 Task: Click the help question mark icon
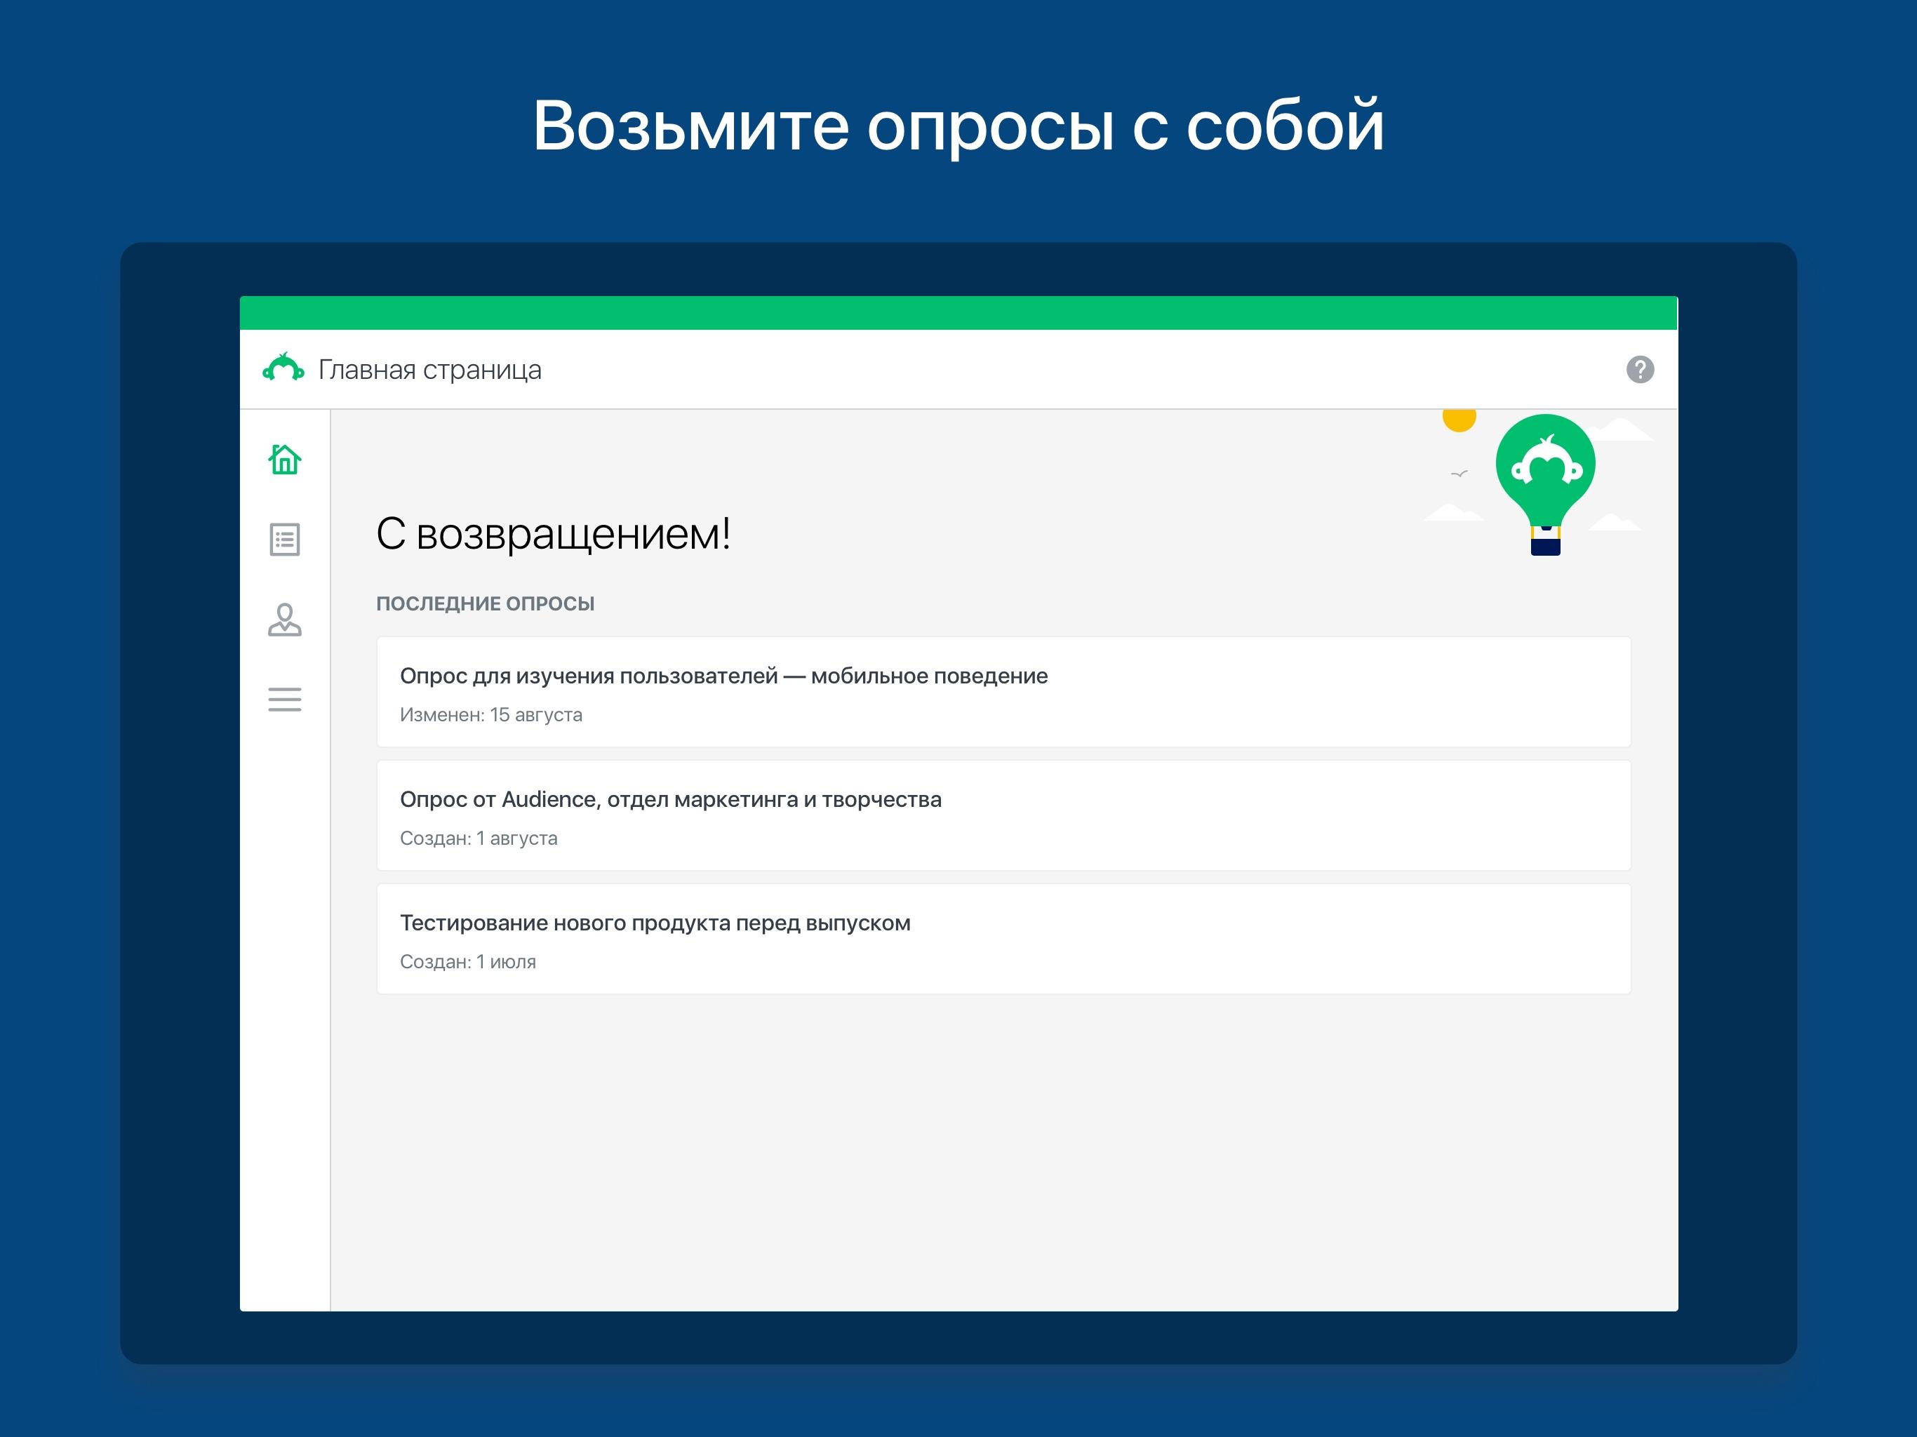(1640, 370)
